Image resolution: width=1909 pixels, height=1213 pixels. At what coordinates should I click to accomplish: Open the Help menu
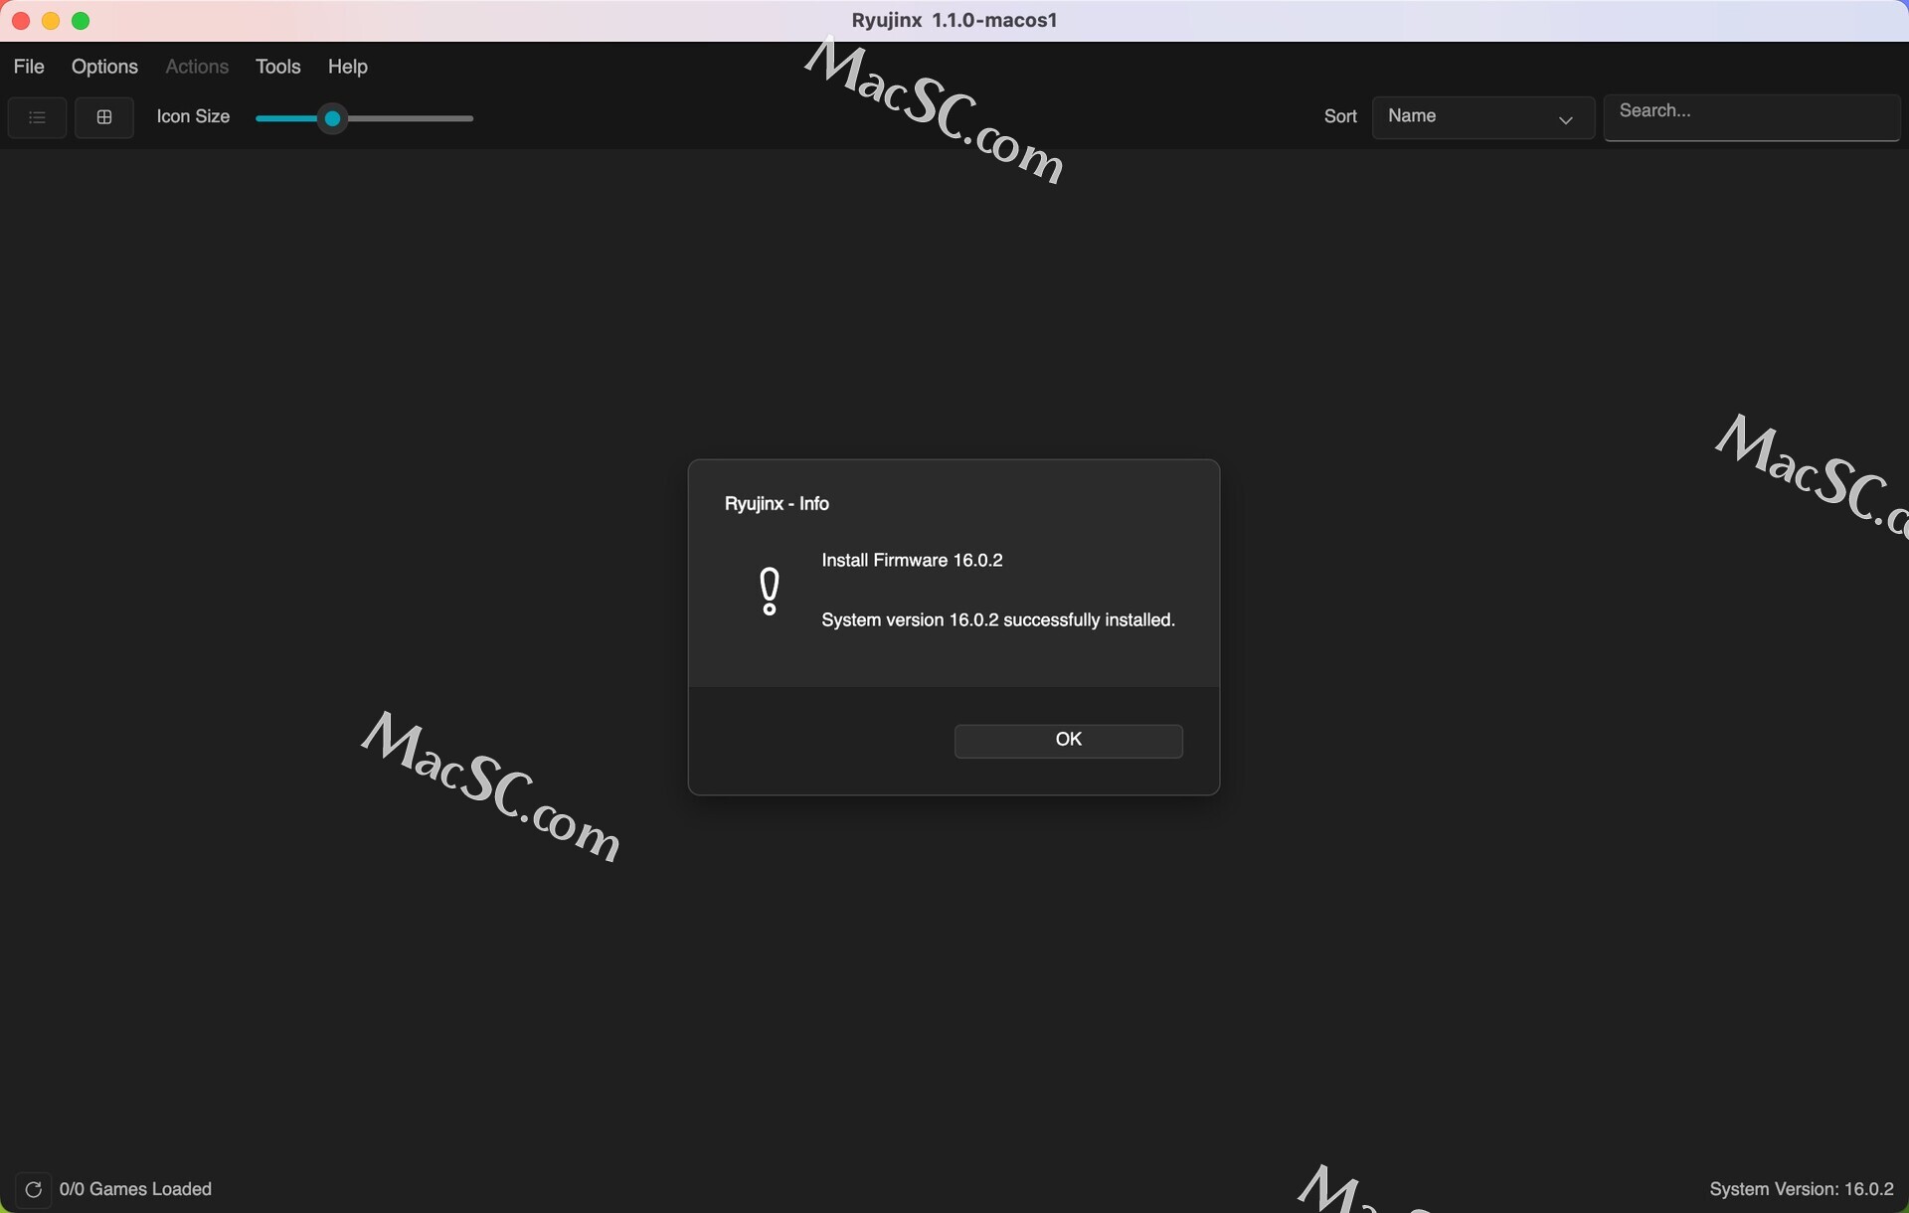point(348,67)
